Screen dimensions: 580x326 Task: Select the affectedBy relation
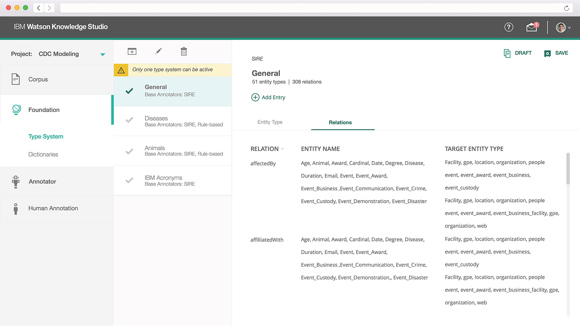tap(263, 164)
